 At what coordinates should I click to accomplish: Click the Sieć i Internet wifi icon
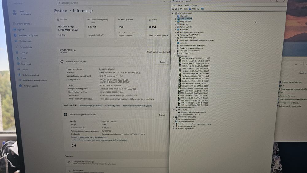[x=16, y=41]
